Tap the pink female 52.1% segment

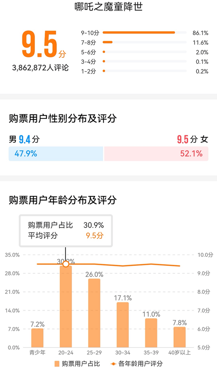[156, 154]
